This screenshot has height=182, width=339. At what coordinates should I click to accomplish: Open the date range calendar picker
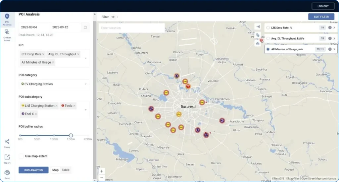pos(85,27)
